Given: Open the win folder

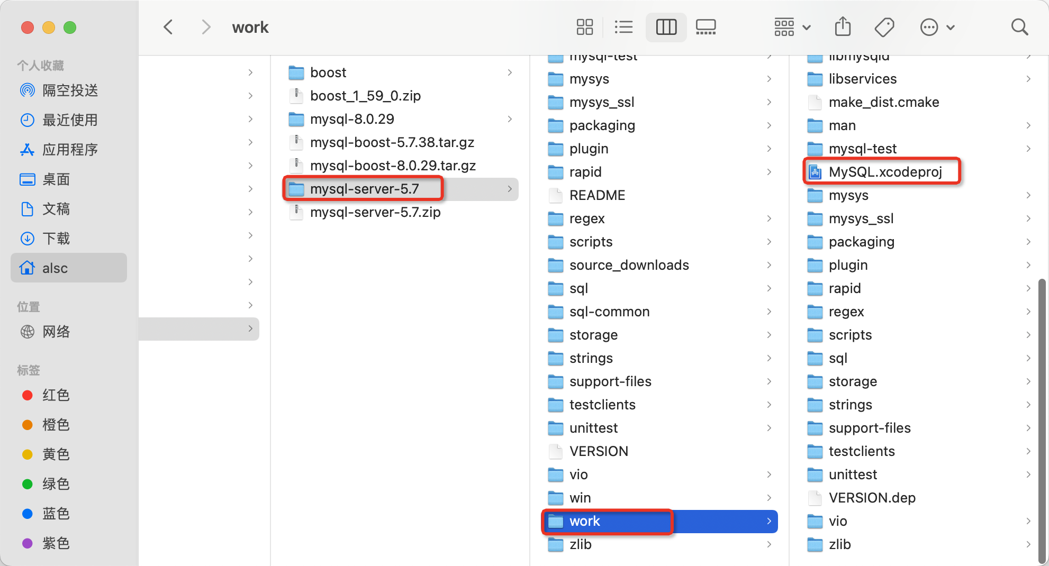Looking at the screenshot, I should pyautogui.click(x=660, y=498).
